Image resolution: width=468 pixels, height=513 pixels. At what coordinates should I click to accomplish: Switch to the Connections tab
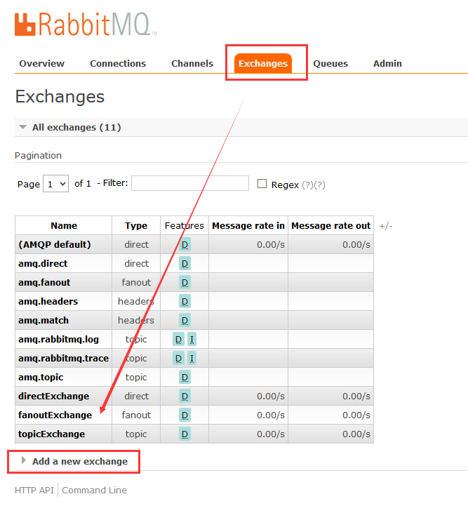click(118, 63)
